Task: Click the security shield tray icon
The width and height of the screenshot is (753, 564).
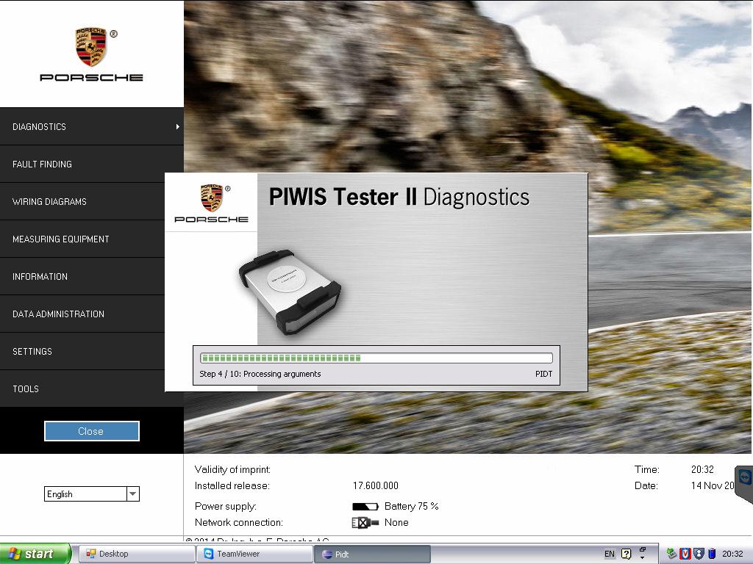Action: (x=699, y=554)
